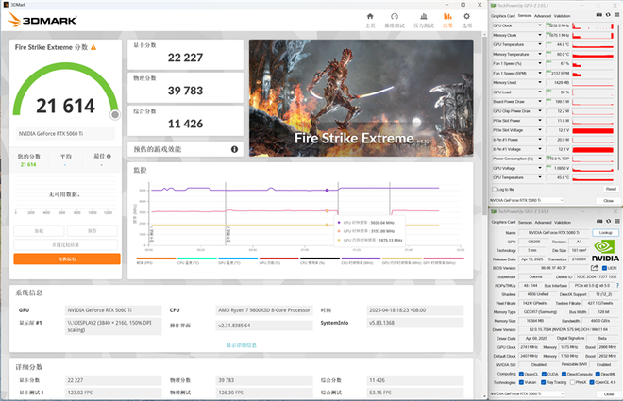Click the 3DMark logo
623x401 pixels.
[42, 20]
